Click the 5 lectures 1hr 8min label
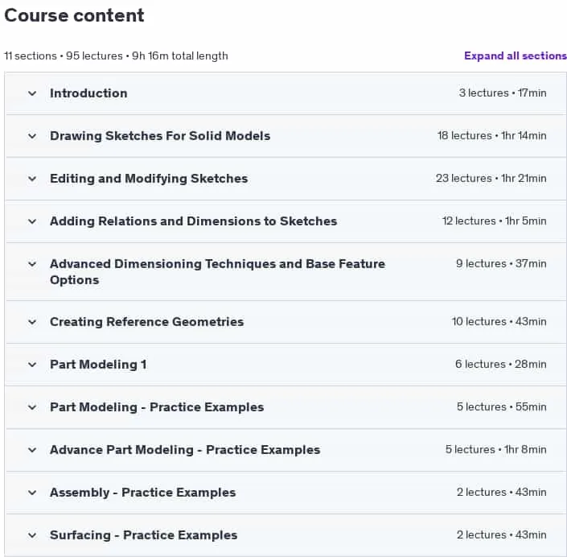Viewport: 567px width, 557px height. click(x=495, y=449)
